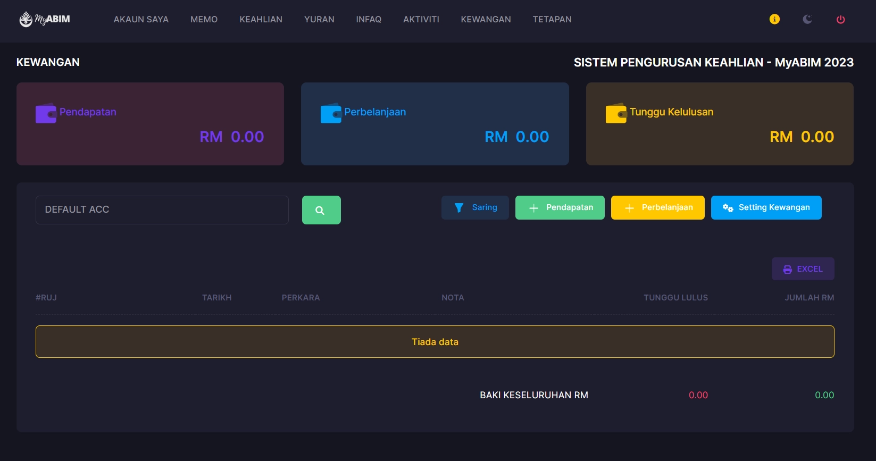Sort by the TARIKH column header

coord(216,298)
